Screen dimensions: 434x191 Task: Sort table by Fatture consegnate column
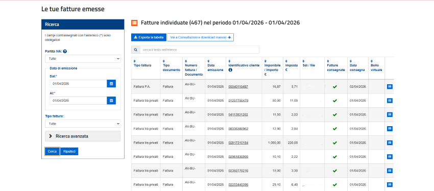point(328,61)
